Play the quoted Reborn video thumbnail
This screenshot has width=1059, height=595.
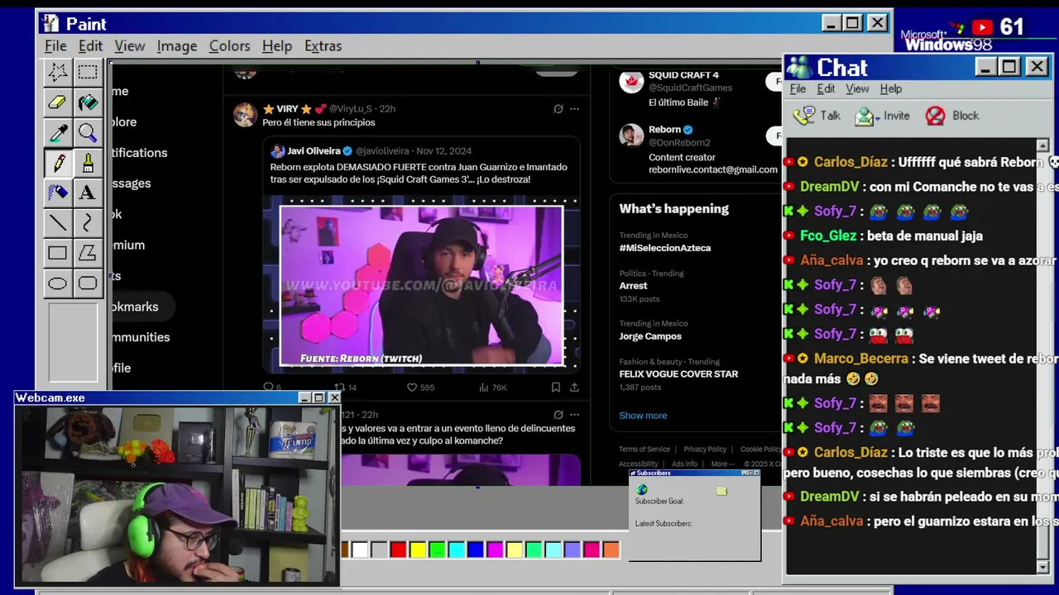[x=421, y=285]
